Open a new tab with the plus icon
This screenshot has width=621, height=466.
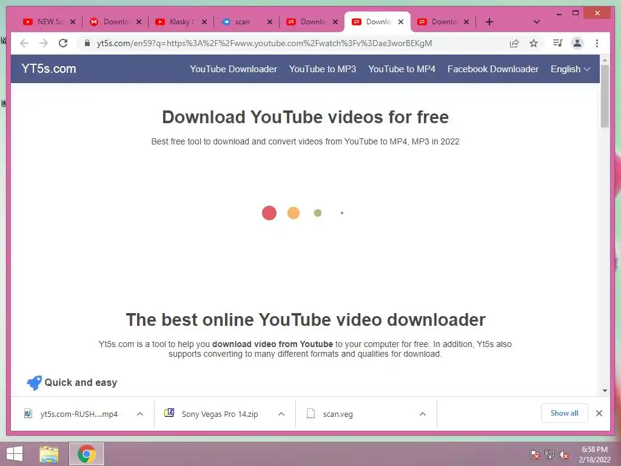pyautogui.click(x=489, y=22)
